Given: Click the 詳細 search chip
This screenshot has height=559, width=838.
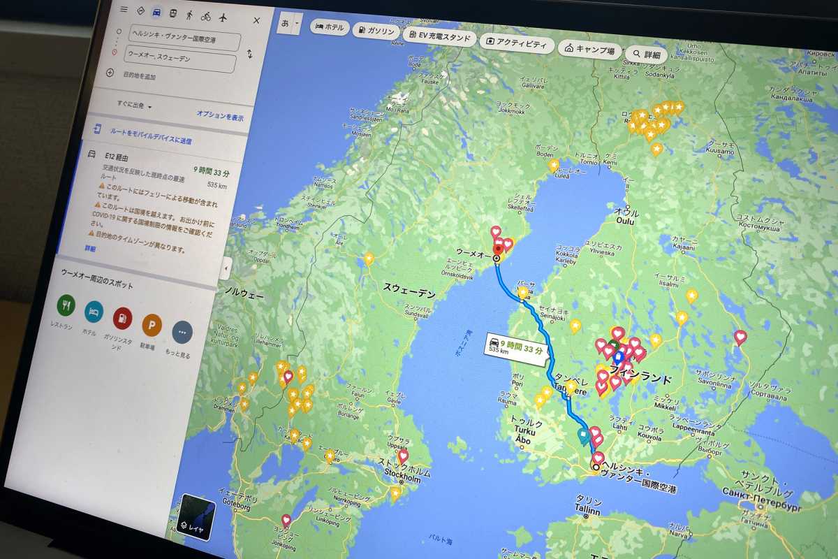Looking at the screenshot, I should click(646, 54).
